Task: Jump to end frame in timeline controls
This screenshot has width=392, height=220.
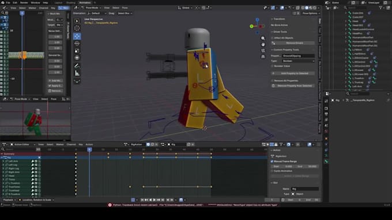Action: [x=163, y=200]
